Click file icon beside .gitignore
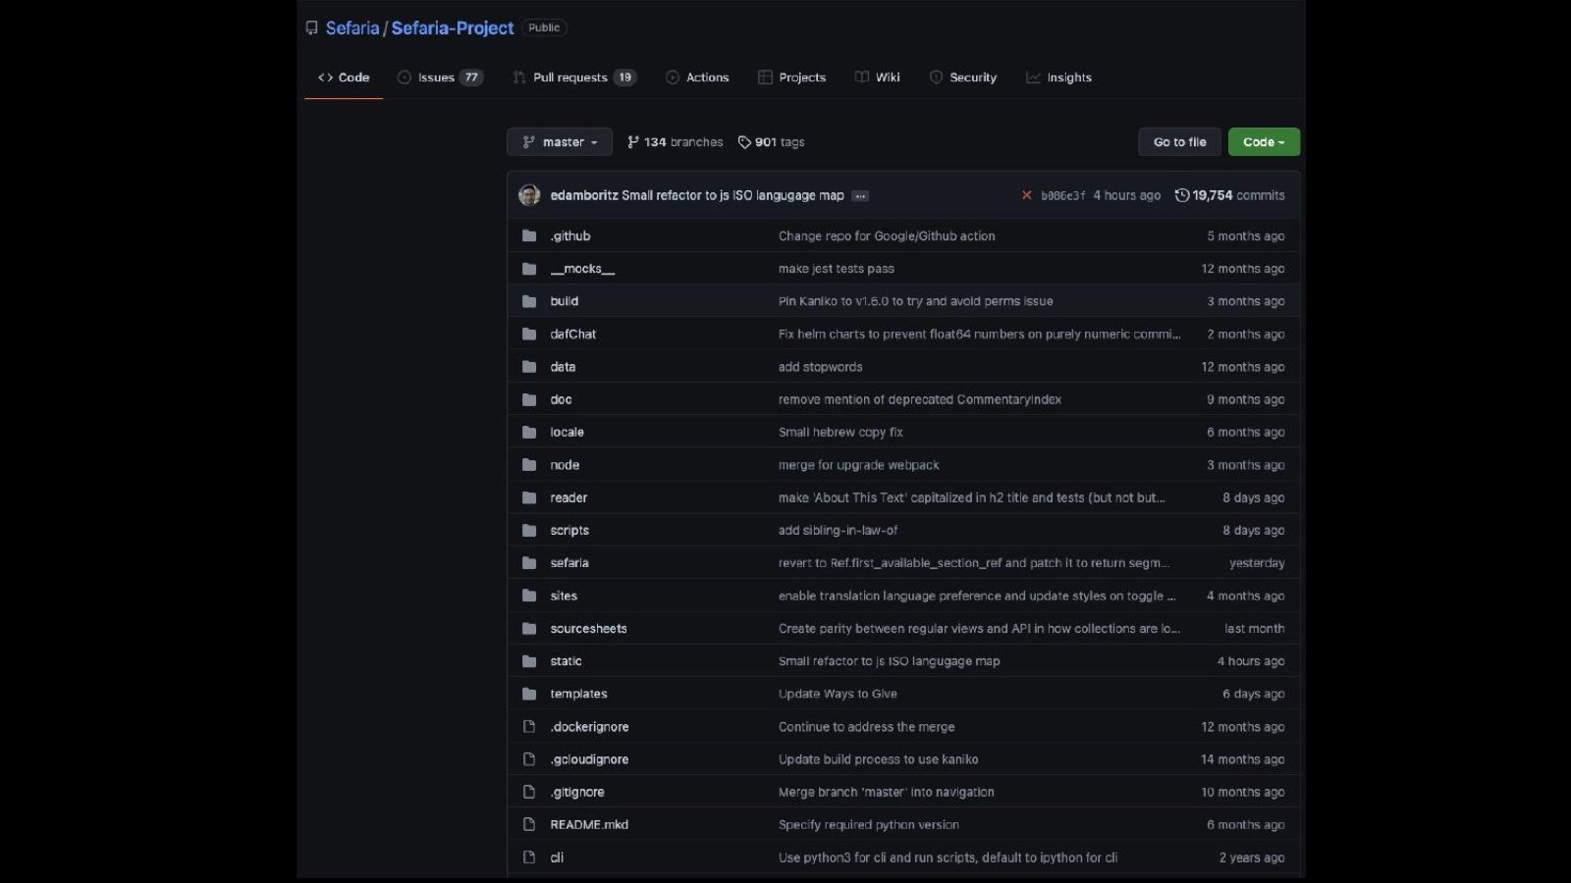This screenshot has width=1571, height=883. pos(529,792)
